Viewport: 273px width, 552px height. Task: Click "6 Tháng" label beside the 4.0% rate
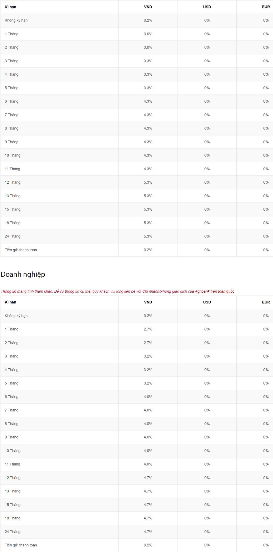pos(12,397)
